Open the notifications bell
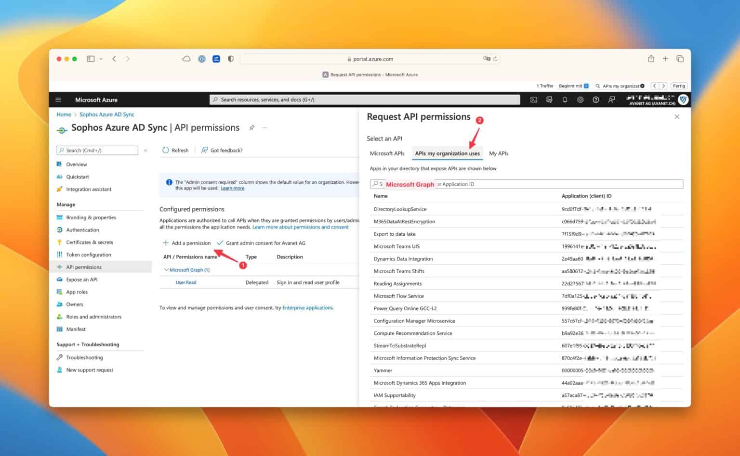Image resolution: width=740 pixels, height=456 pixels. tap(564, 100)
